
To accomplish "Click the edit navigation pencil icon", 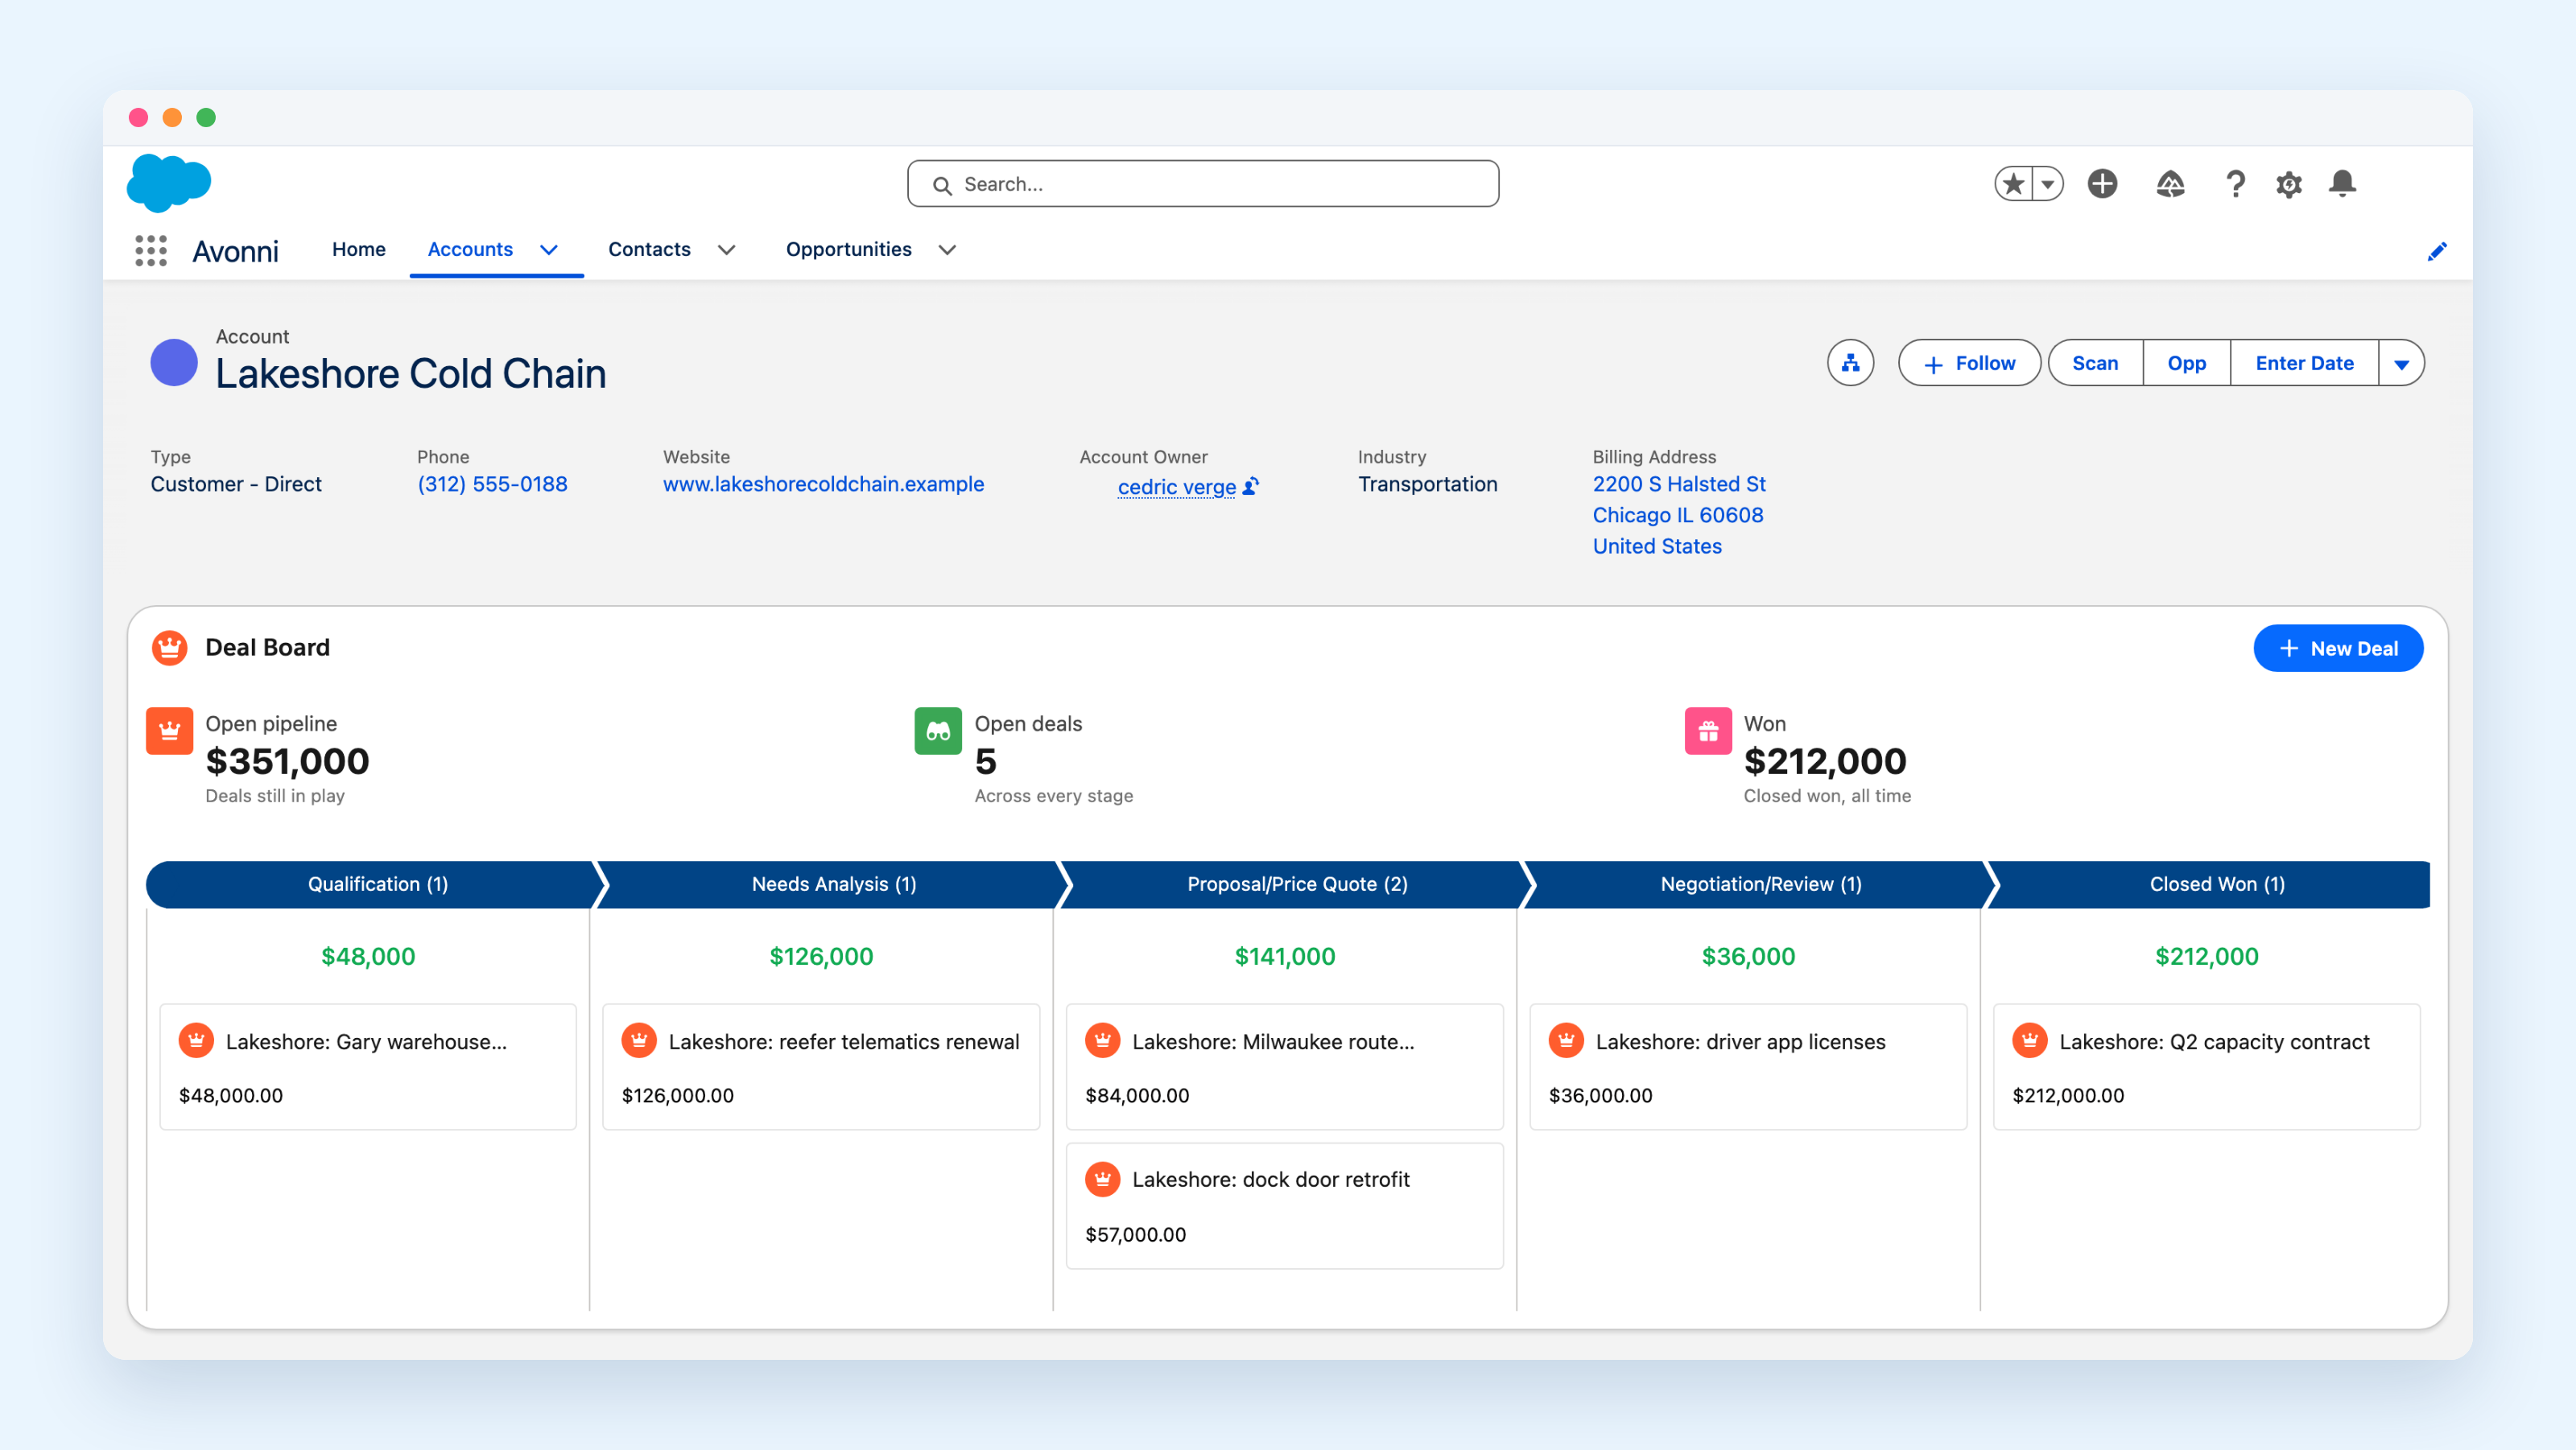I will point(2437,251).
